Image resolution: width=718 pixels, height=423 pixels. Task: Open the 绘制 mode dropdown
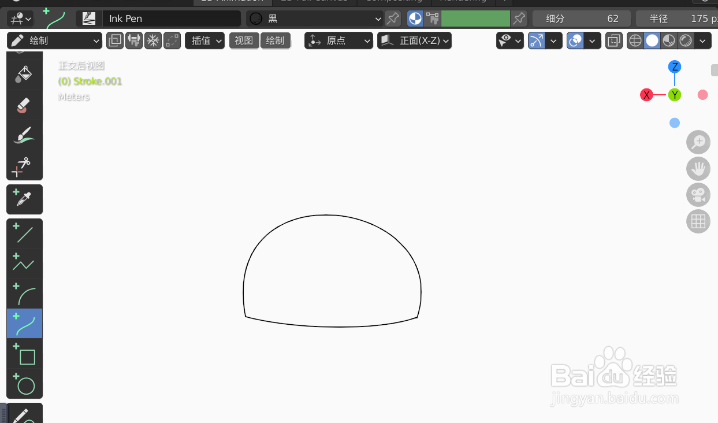(x=55, y=40)
